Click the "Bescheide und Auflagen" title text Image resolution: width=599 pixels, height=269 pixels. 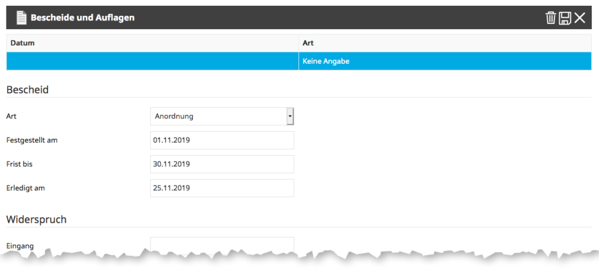pos(82,18)
